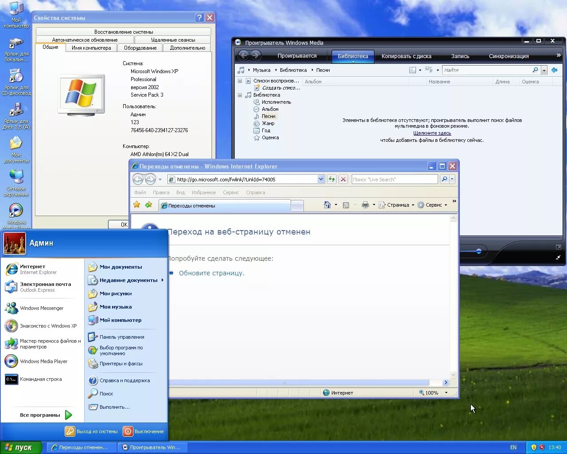Click the search magnifier in Media Player
567x454 pixels.
[x=535, y=70]
